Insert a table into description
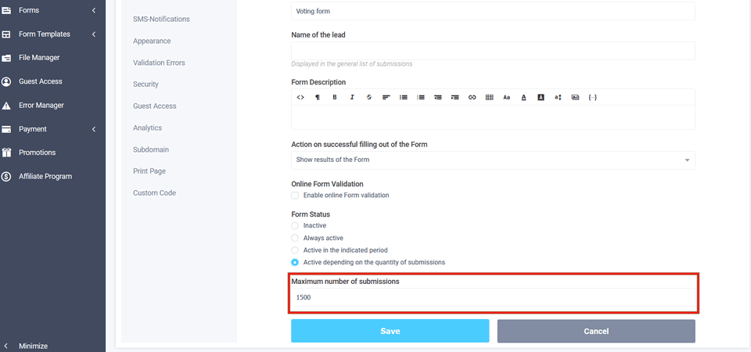 pos(489,97)
